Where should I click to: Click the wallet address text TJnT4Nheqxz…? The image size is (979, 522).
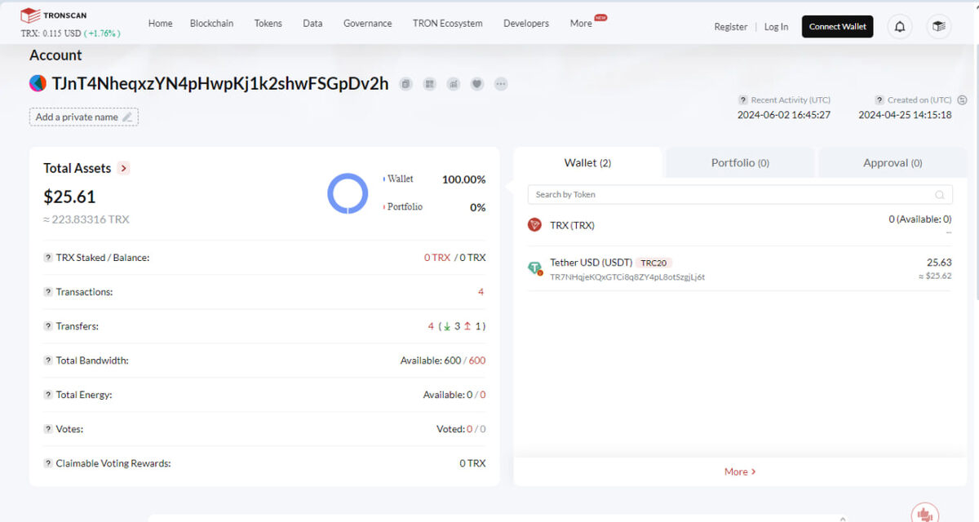pyautogui.click(x=220, y=83)
